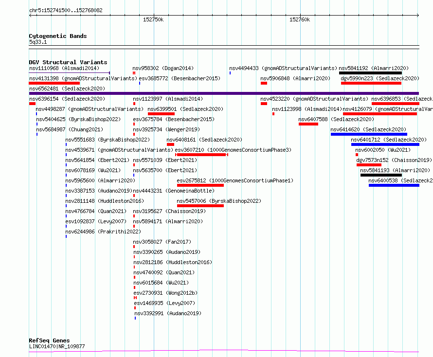Viewport: 433px width, 357px height.
Task: Click nsv4443231 (GenomeinaBottle) label
Action: [174, 191]
